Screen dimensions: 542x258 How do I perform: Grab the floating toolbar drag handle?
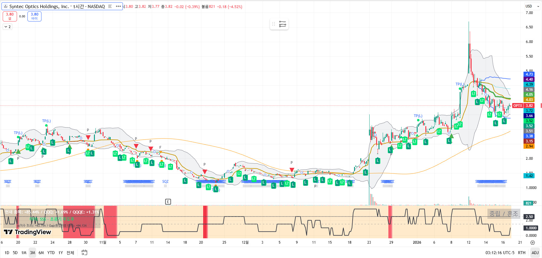(274, 24)
